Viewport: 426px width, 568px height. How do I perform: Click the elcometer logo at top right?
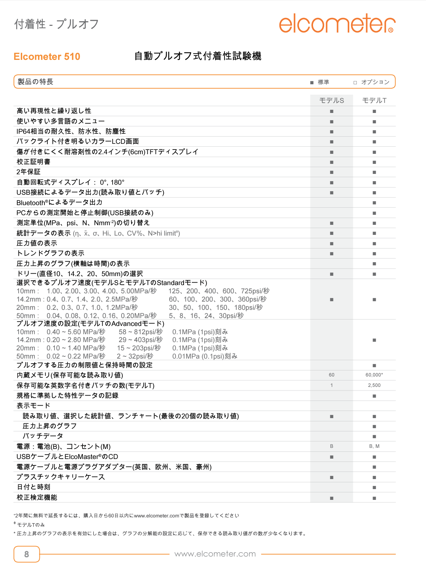(x=337, y=24)
